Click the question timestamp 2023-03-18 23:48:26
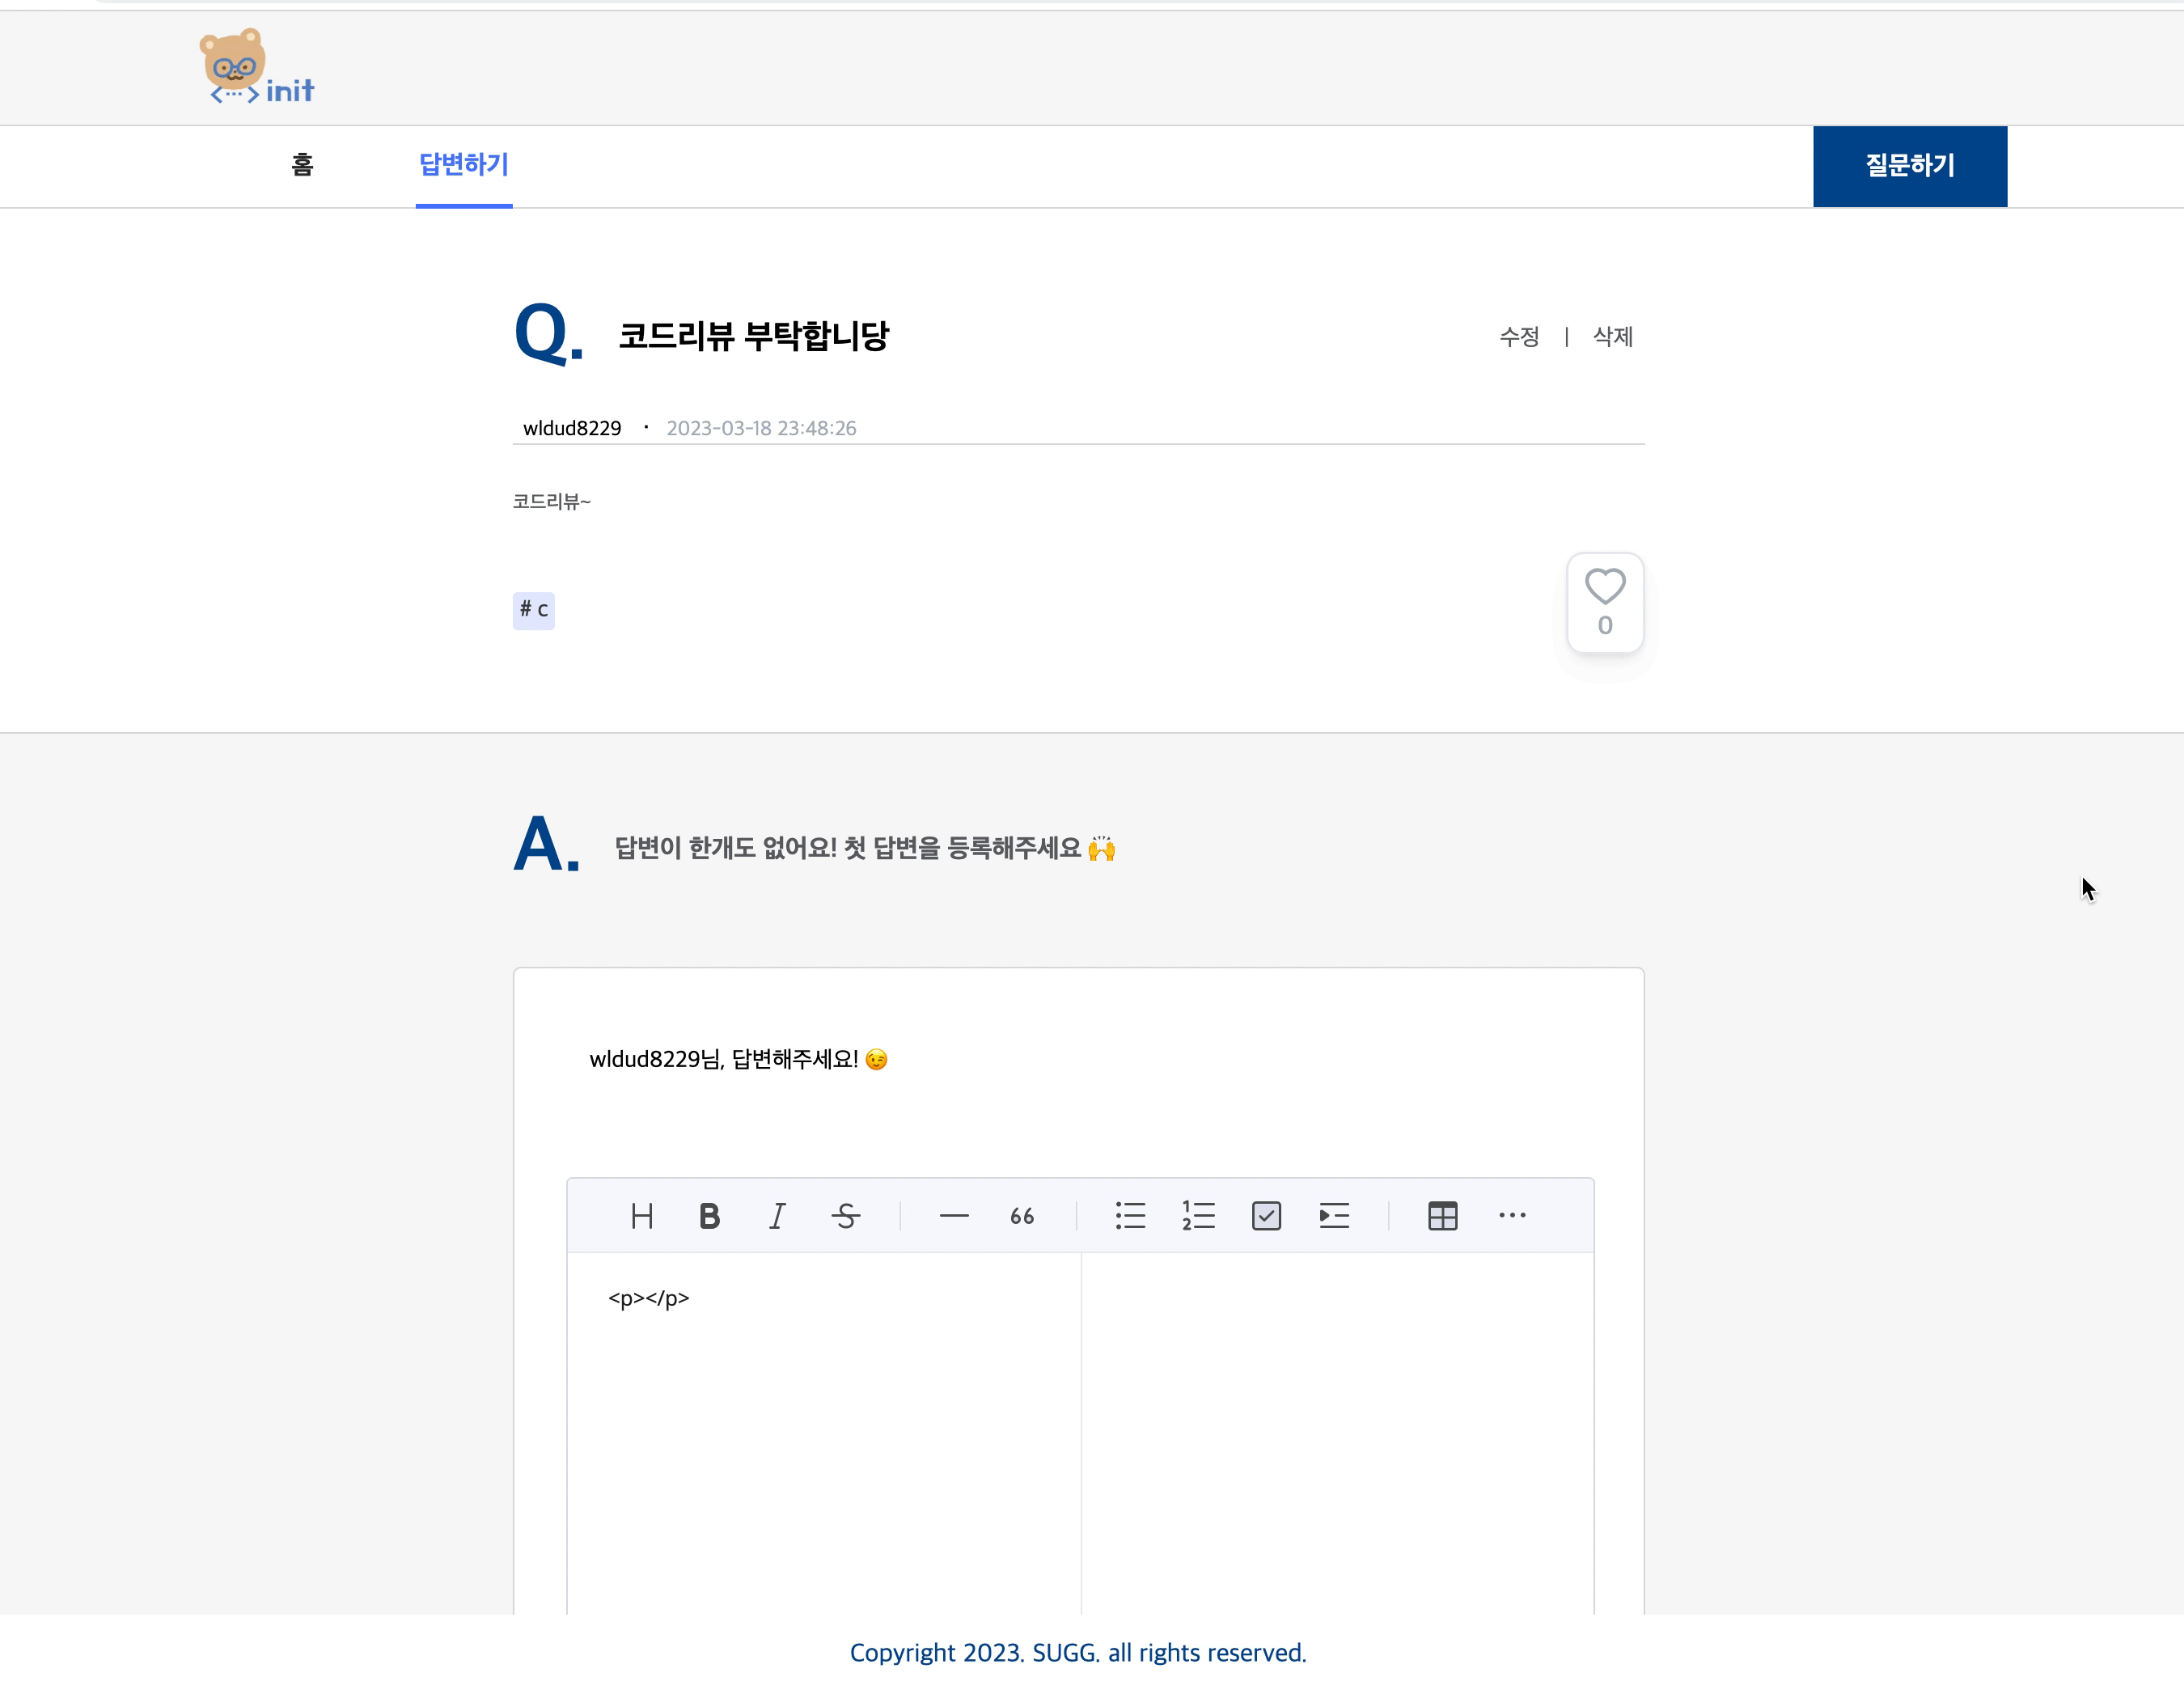The width and height of the screenshot is (2184, 1694). point(761,428)
